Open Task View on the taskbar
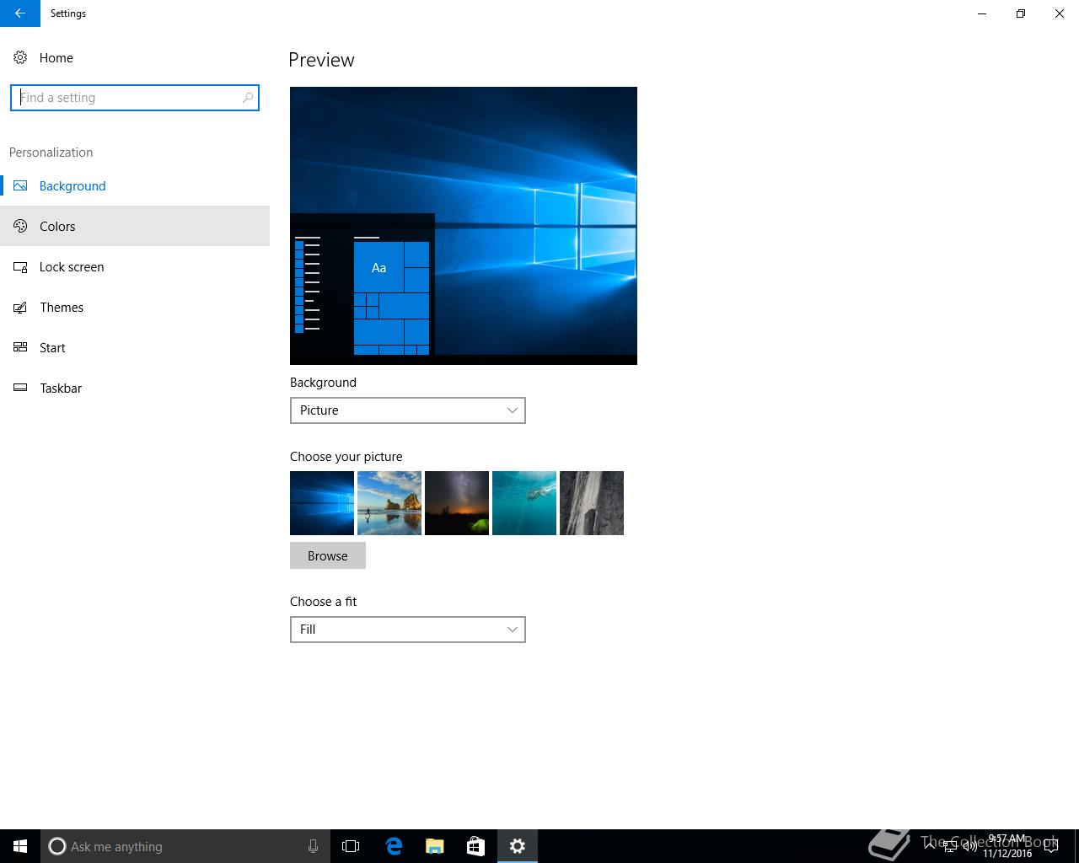Screen dimensions: 1079x863 click(351, 846)
